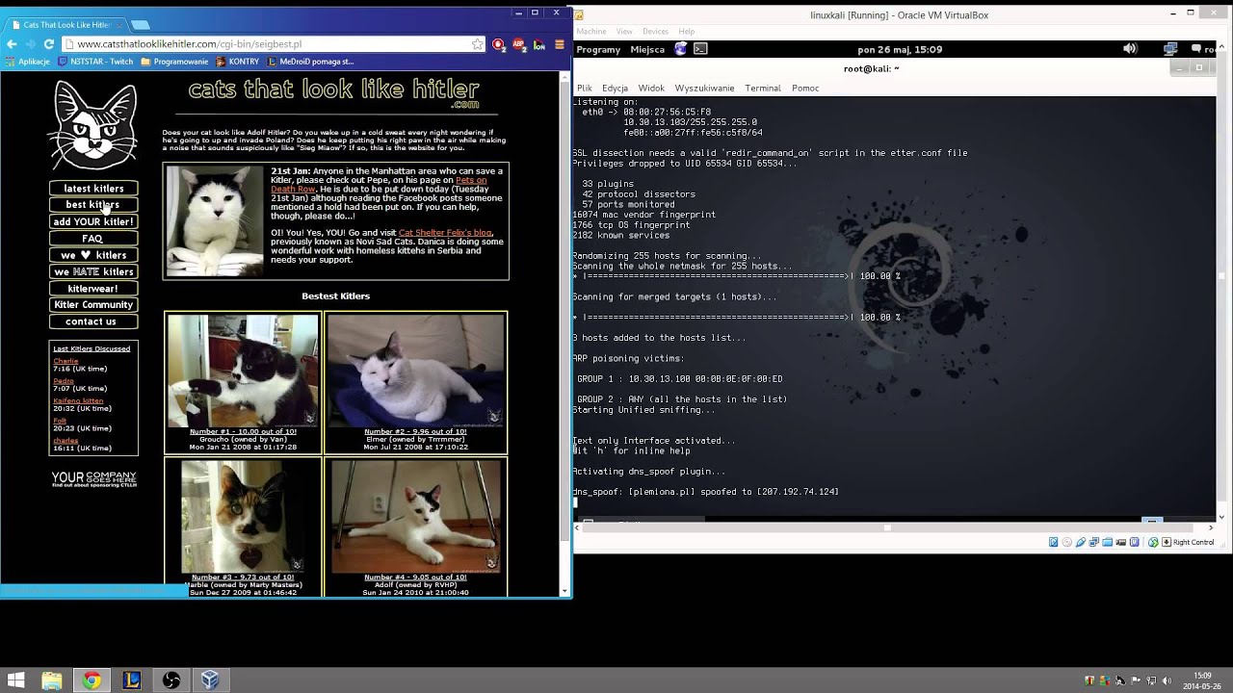Click the red extension icon left of ABP
This screenshot has width=1233, height=693.
click(x=499, y=44)
